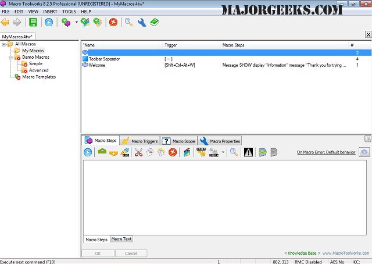The height and width of the screenshot is (264, 372).
Task: Collapse the All Macros tree node
Action: tap(4, 44)
